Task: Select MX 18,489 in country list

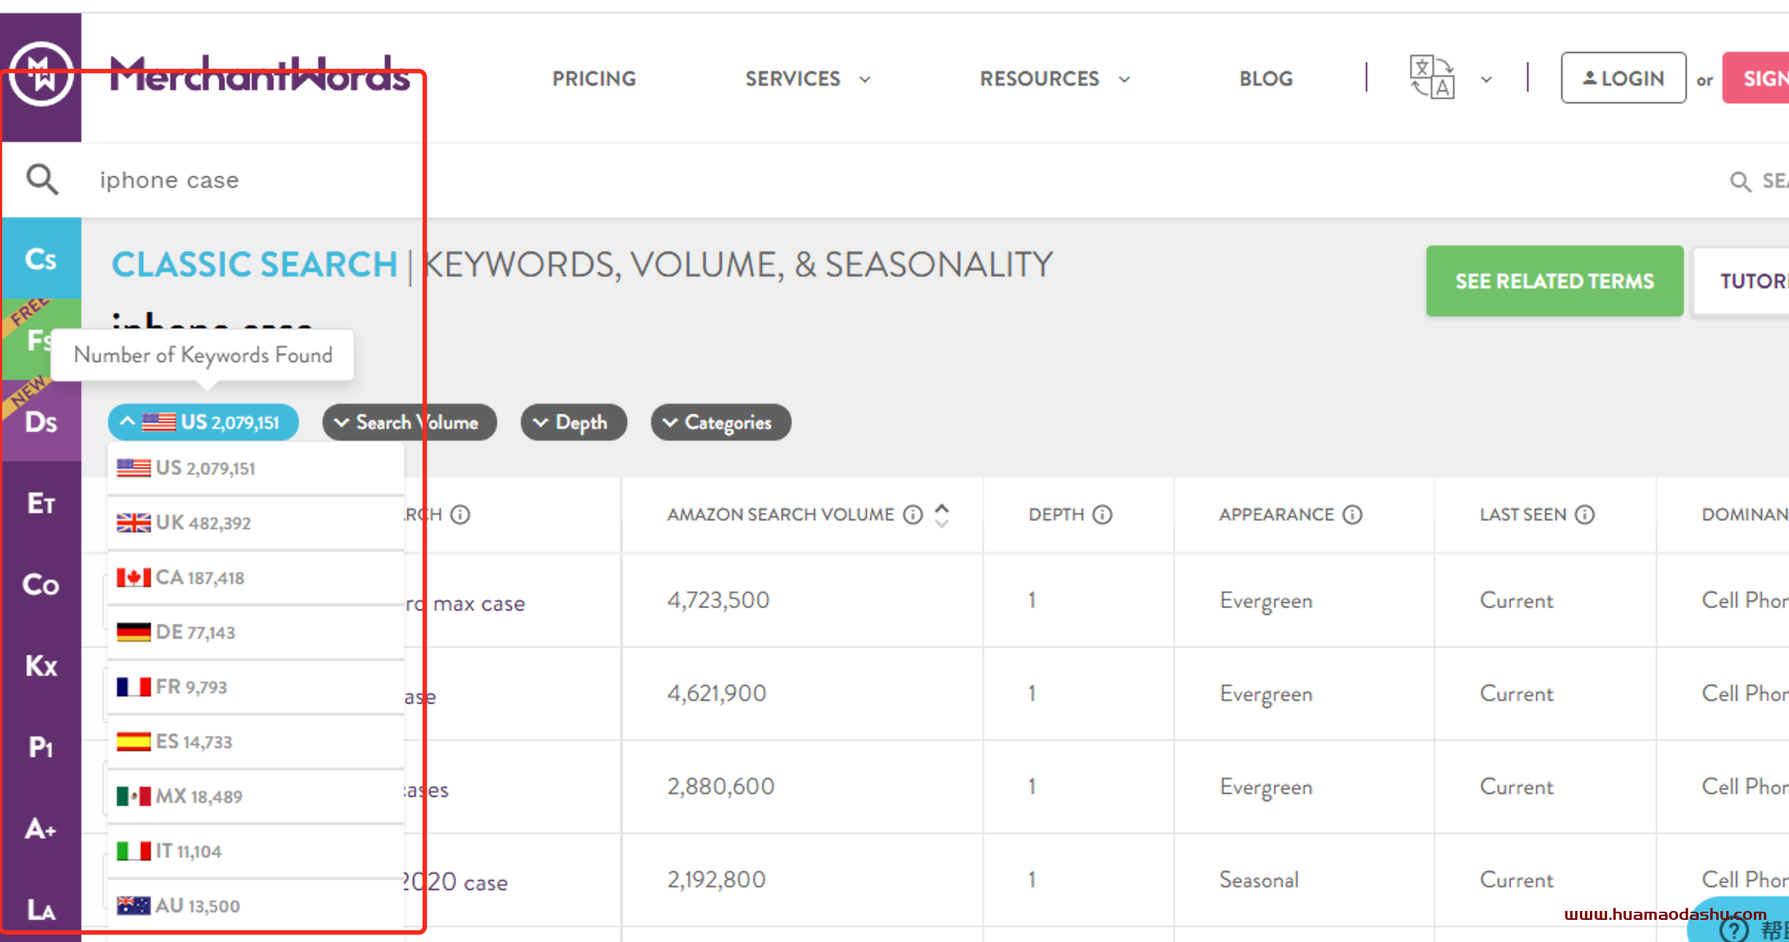Action: [x=256, y=796]
